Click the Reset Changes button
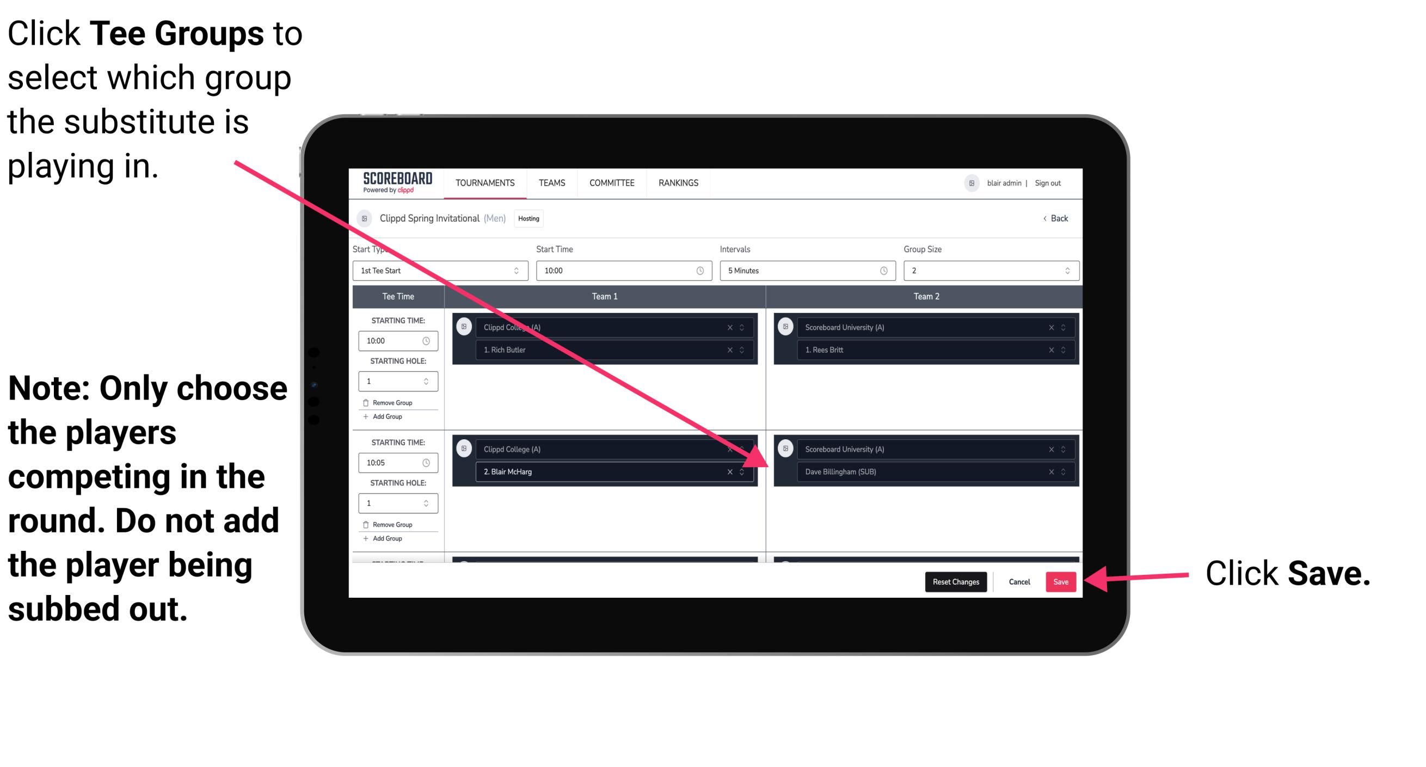 click(x=954, y=581)
